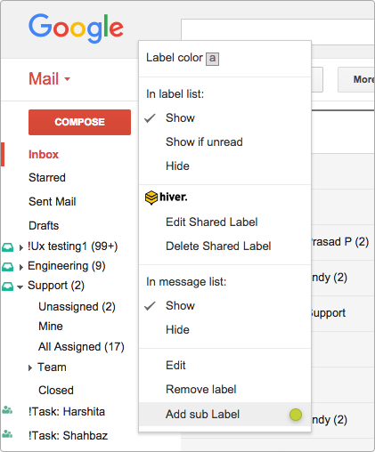Open the !Ux testing1 (99+) label

[x=73, y=246]
